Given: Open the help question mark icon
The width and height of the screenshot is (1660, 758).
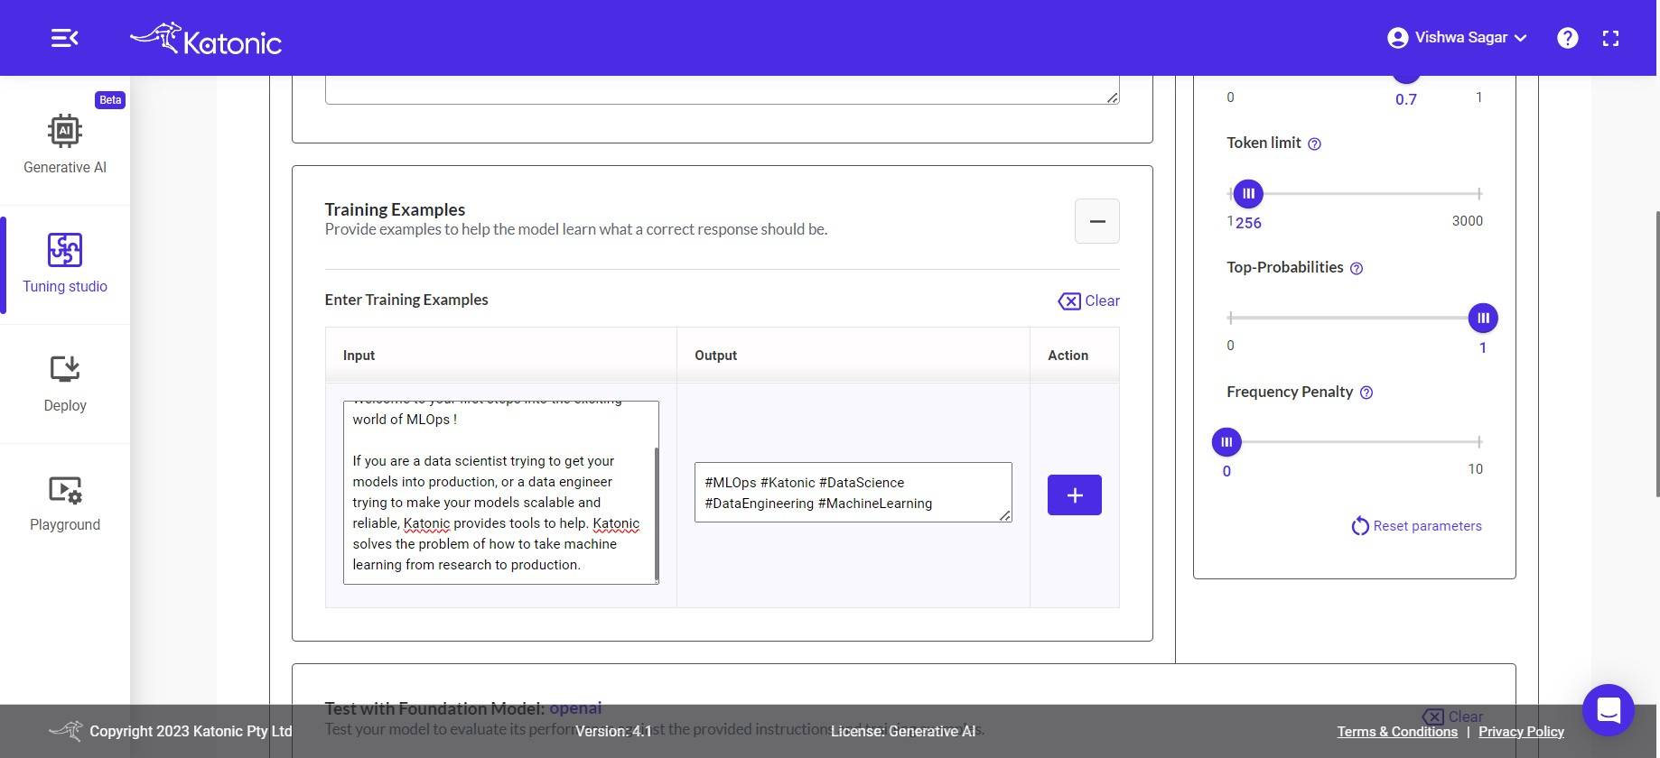Looking at the screenshot, I should coord(1568,38).
